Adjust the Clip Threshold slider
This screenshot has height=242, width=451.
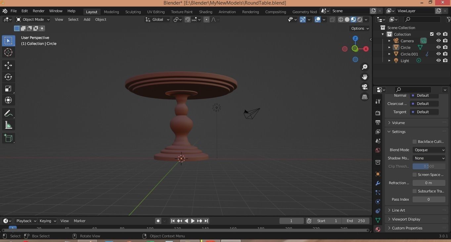(x=429, y=166)
